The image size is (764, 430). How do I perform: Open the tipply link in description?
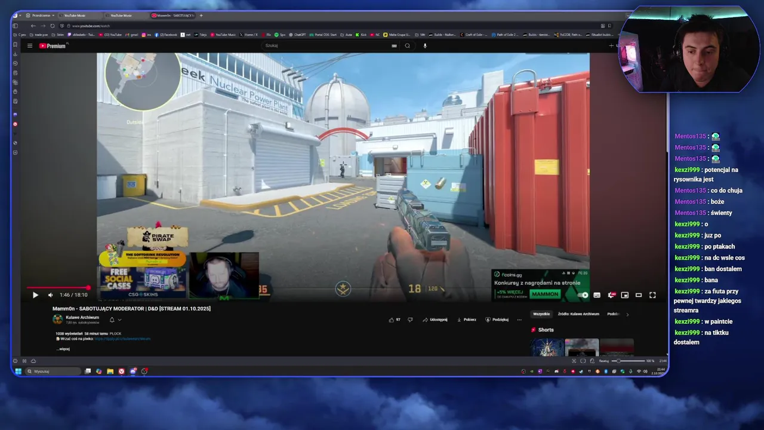(122, 339)
